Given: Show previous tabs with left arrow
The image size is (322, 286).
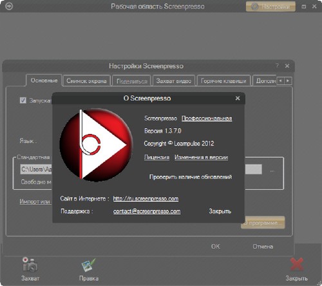Looking at the screenshot, I should click(280, 81).
